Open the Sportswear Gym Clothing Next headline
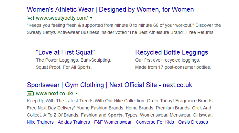 coord(109,85)
